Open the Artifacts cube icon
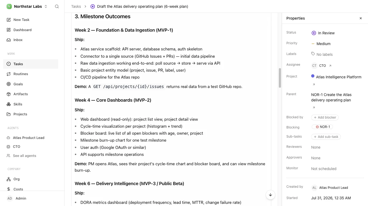The image size is (368, 206). pyautogui.click(x=9, y=94)
